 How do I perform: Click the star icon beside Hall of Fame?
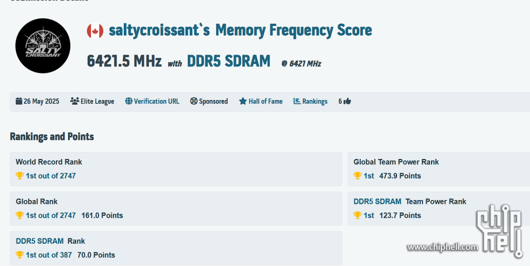(243, 101)
